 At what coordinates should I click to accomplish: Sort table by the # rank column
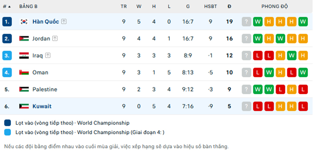(x=6, y=6)
